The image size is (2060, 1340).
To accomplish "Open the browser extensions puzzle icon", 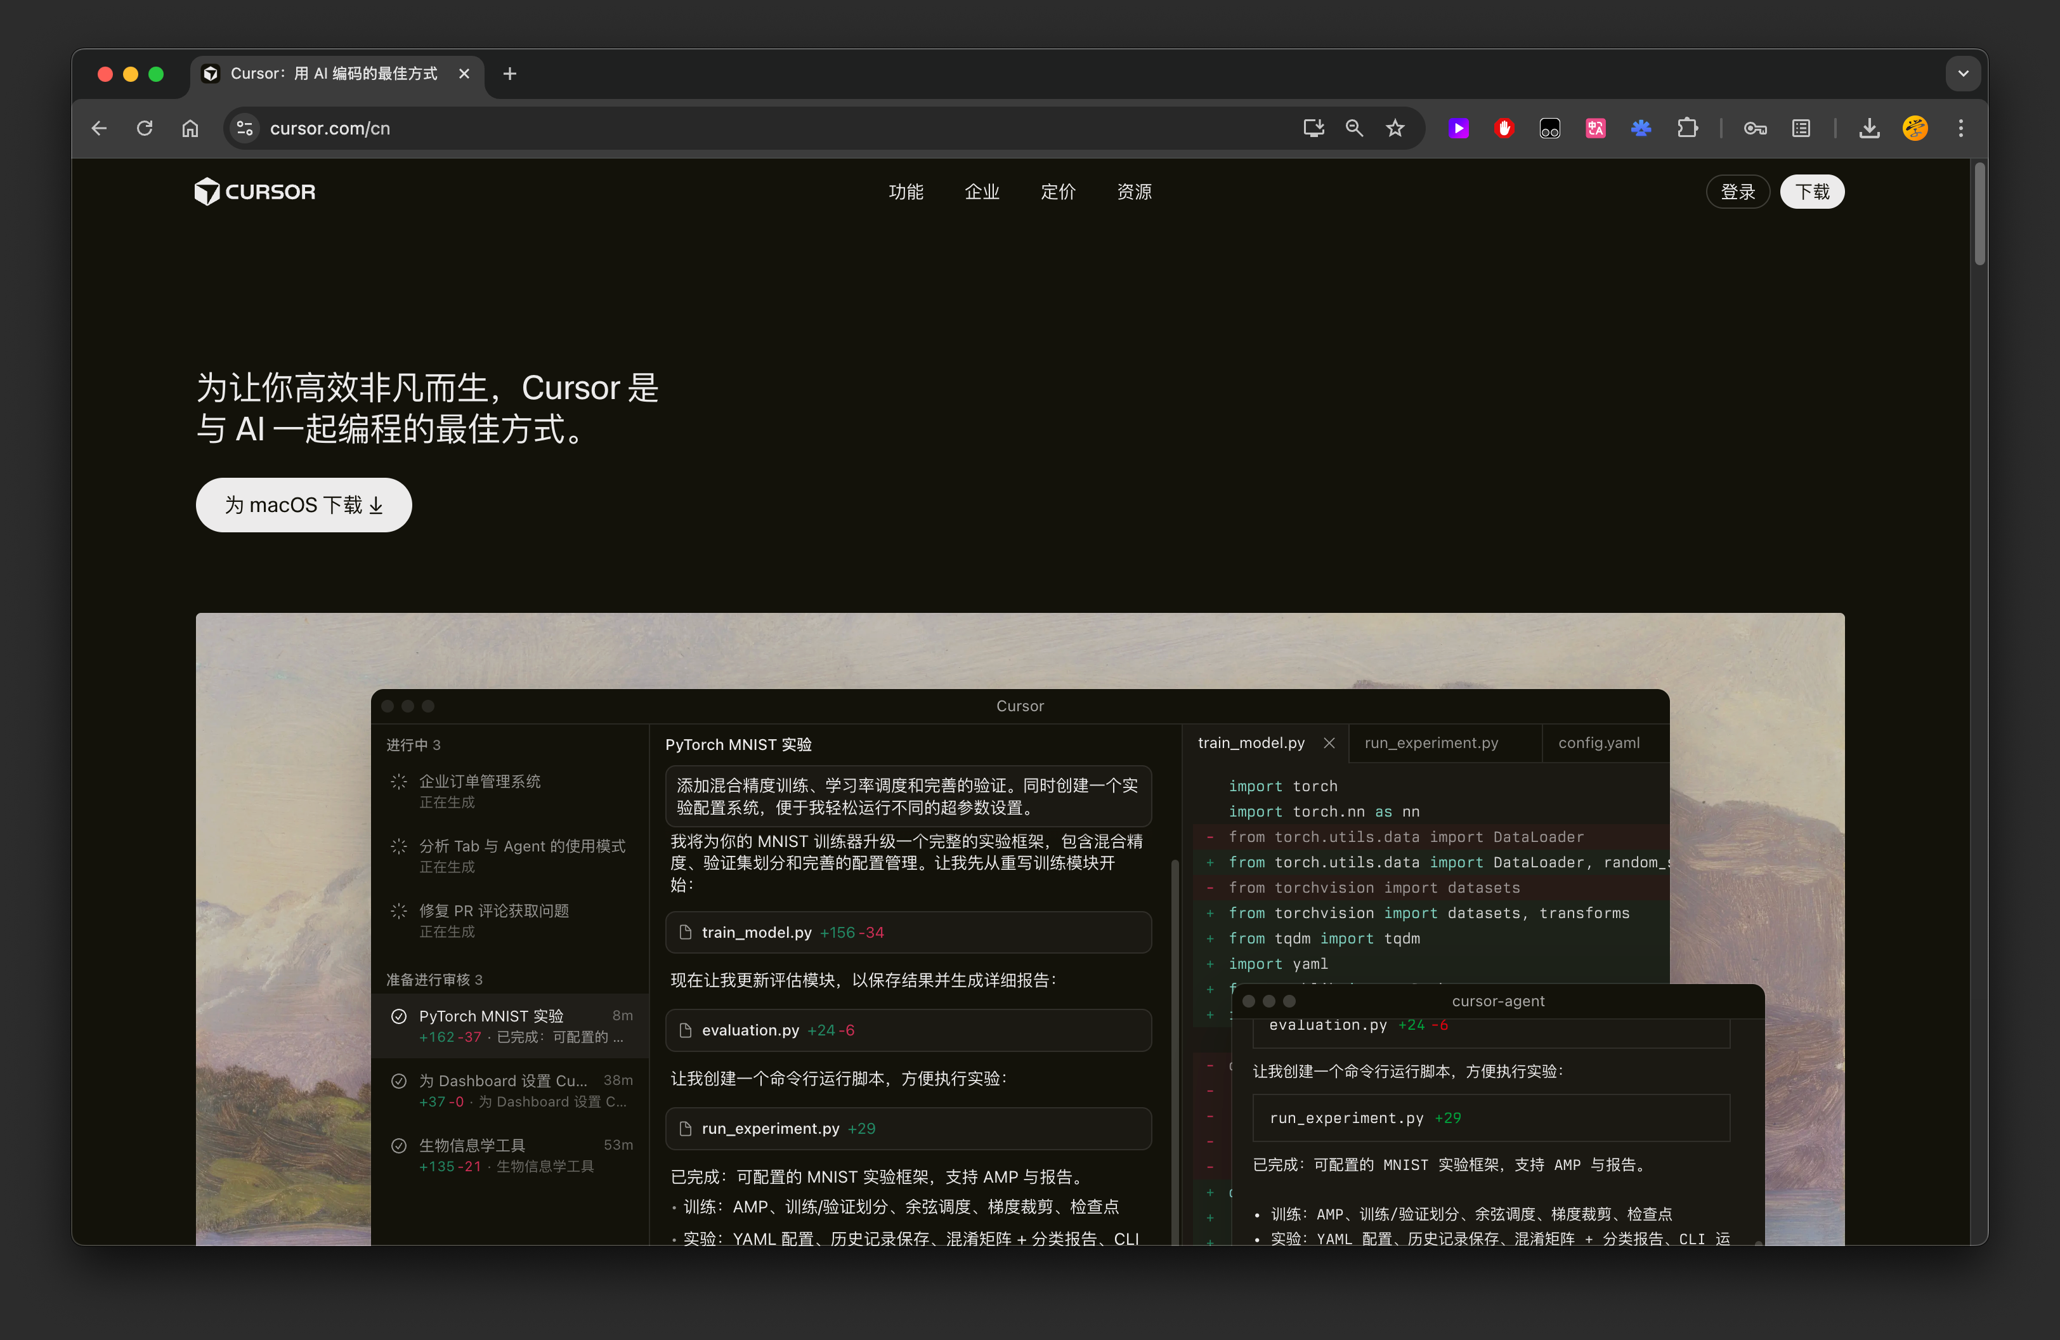I will (x=1687, y=128).
